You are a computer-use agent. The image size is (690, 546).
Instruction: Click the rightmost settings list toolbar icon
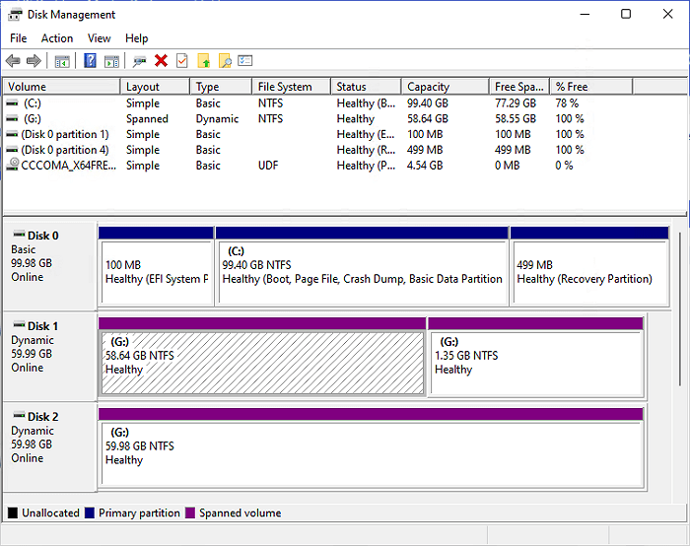point(245,61)
